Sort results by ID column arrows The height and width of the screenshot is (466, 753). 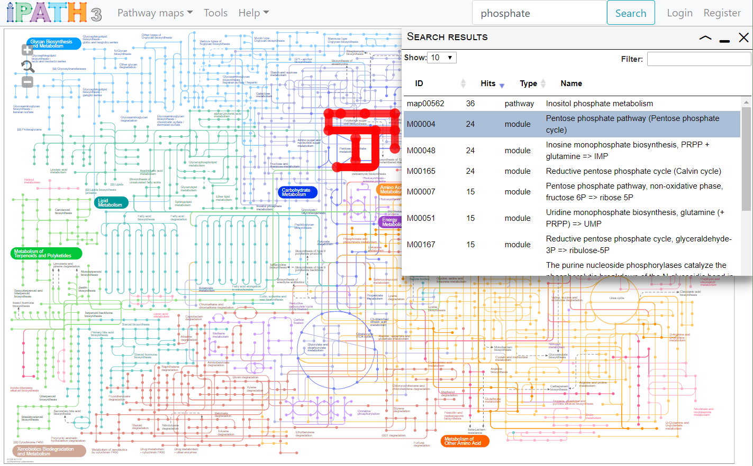pos(463,83)
